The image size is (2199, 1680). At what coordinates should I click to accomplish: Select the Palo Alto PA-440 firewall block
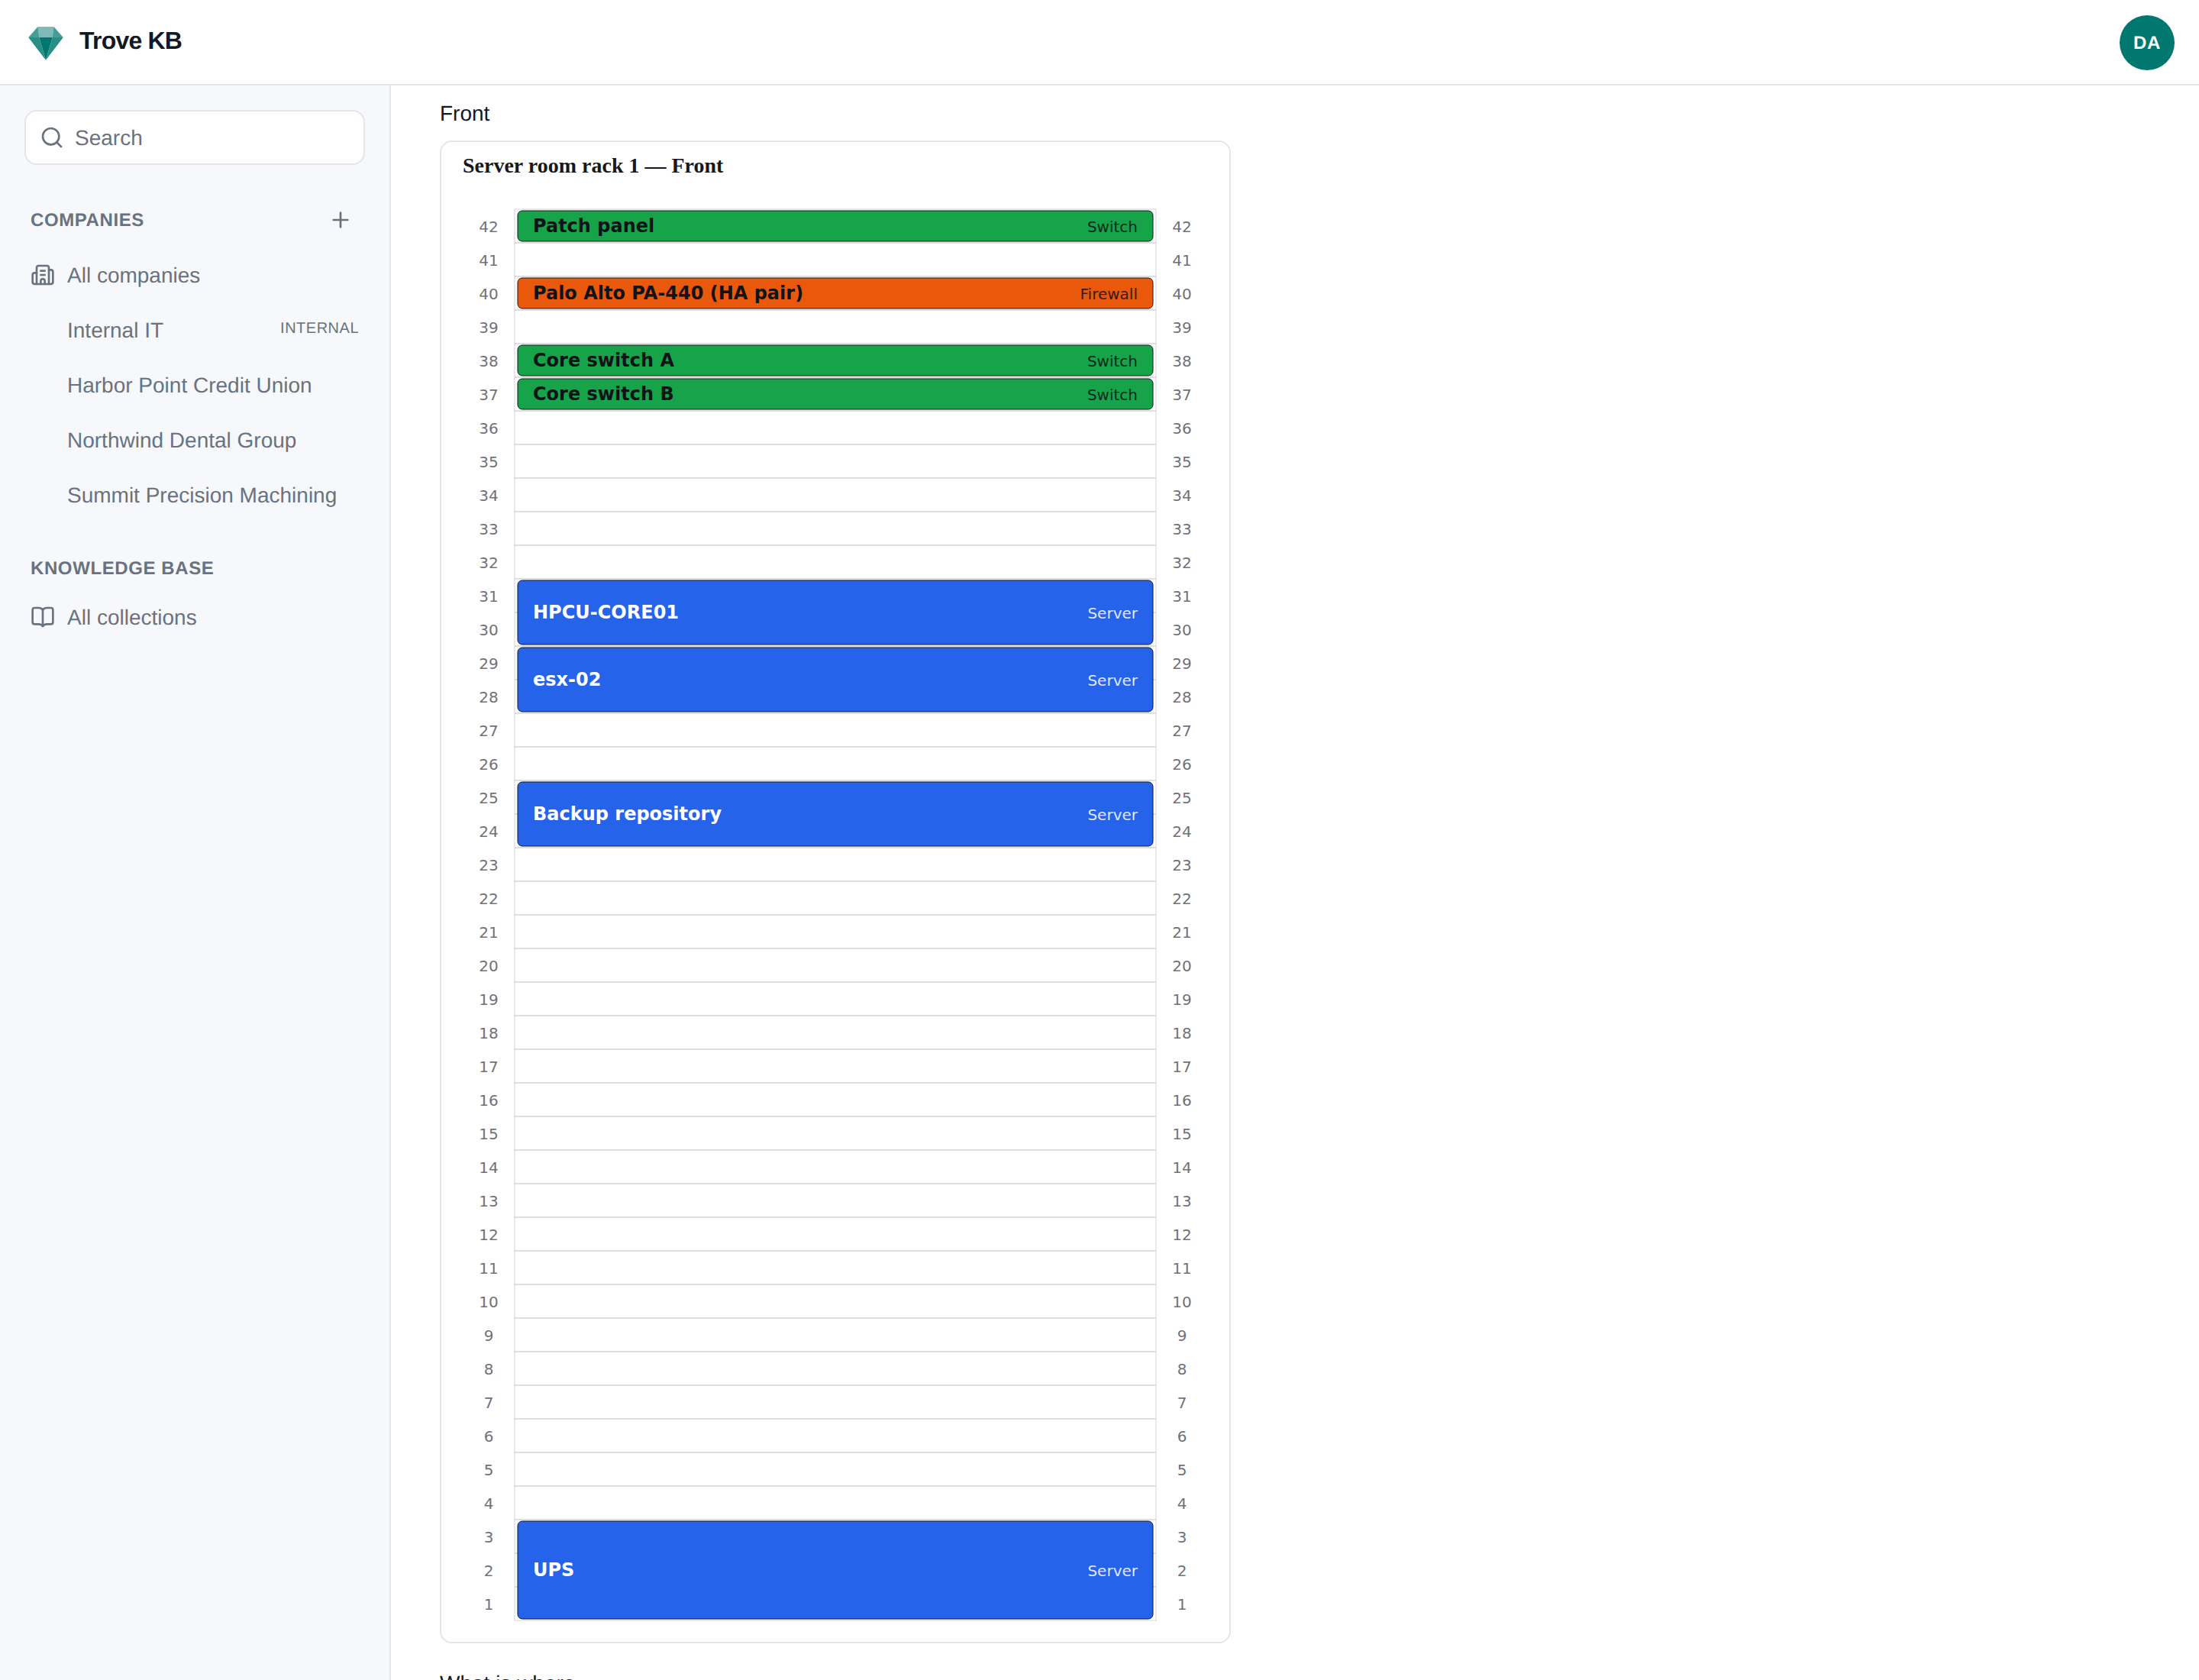coord(835,293)
